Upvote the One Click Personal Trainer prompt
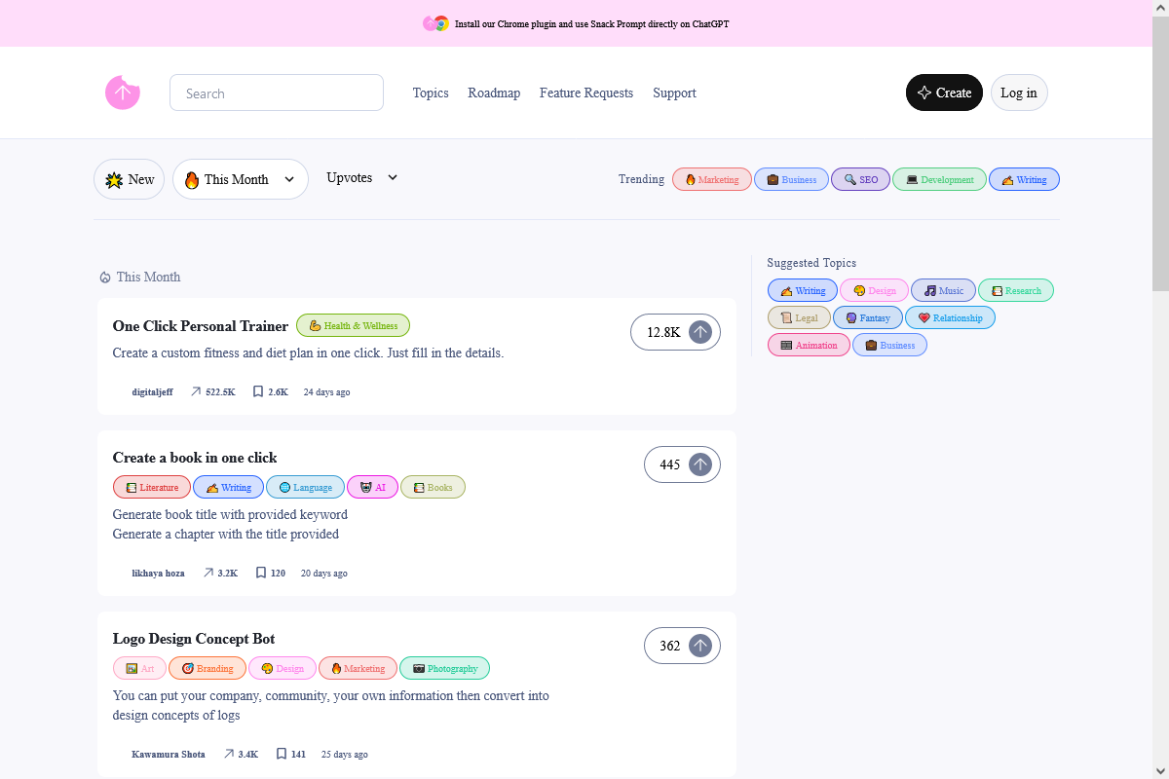 point(700,332)
